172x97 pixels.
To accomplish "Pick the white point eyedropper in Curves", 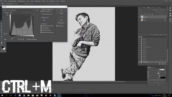I will (x=23, y=39).
